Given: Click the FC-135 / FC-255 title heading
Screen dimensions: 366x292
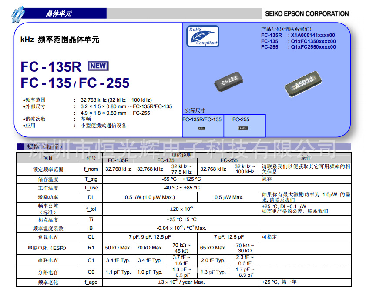Looking at the screenshot, I should pyautogui.click(x=75, y=83).
